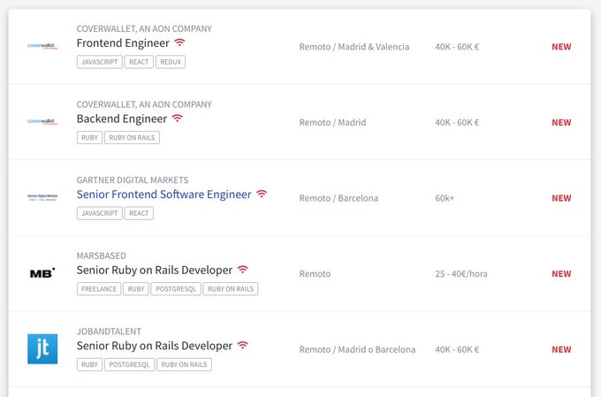601x397 pixels.
Task: Click the 60k+ salary
Action: click(445, 198)
